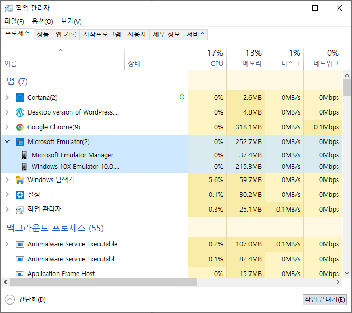The image size is (352, 313).
Task: Collapse the Microsoft Emulator(2) group
Action: [7, 141]
